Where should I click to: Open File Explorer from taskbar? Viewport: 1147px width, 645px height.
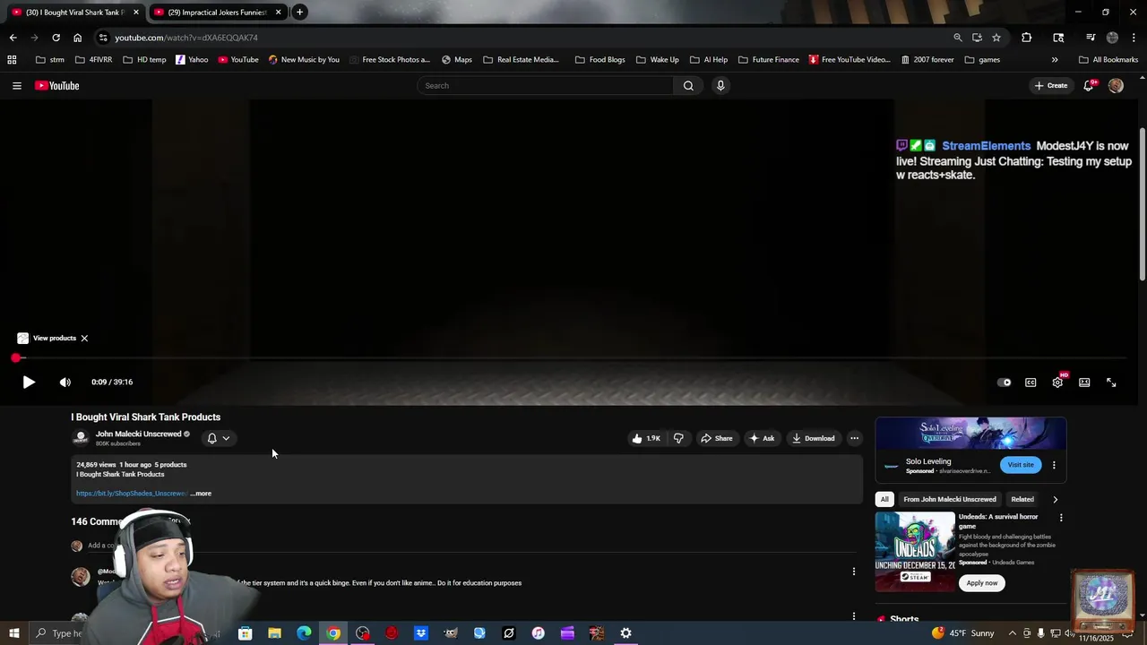coord(274,633)
